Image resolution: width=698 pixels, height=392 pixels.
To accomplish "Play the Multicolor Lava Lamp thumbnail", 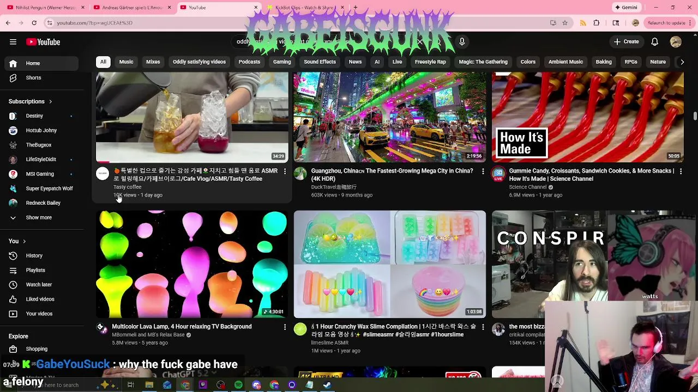I will coord(192,264).
